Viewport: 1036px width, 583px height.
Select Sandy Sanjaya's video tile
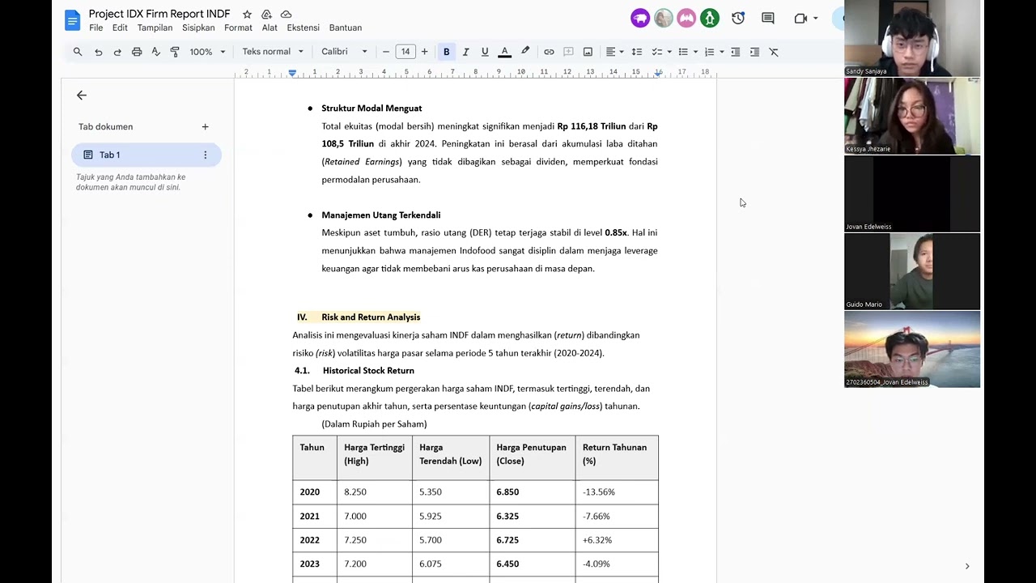912,38
